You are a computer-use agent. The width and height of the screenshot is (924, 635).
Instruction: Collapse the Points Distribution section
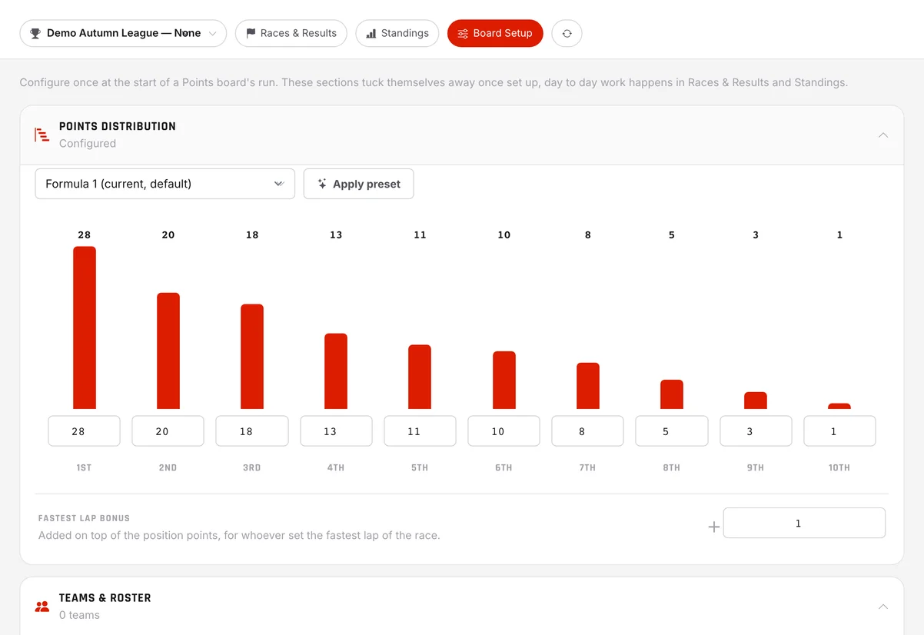[x=883, y=135]
